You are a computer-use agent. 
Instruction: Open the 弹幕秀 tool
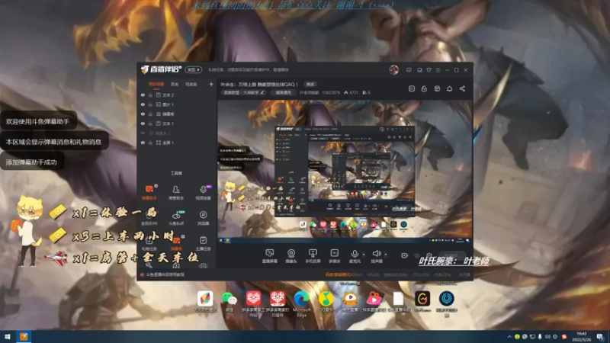tap(176, 243)
